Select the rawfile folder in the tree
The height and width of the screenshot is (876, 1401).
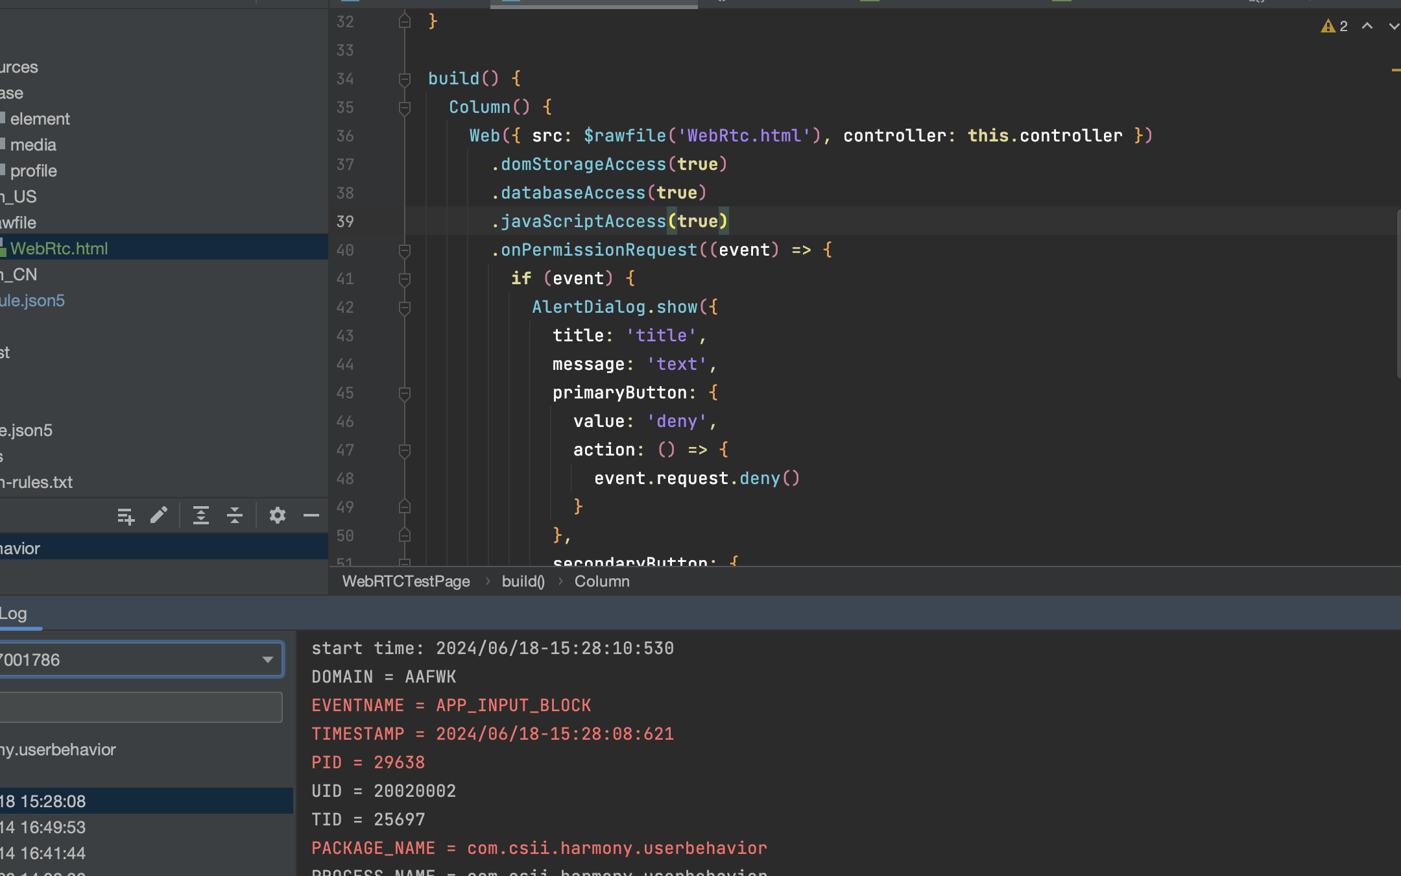18,223
